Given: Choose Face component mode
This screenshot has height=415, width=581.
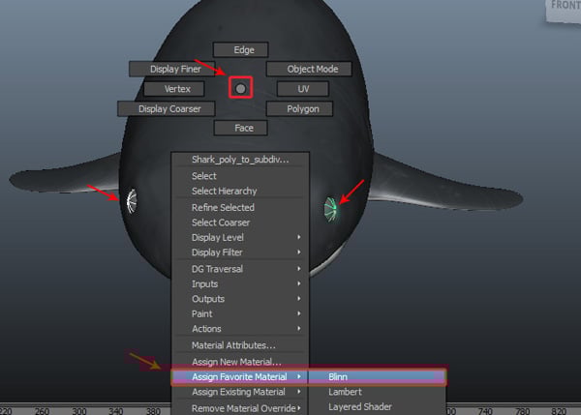Looking at the screenshot, I should tap(240, 128).
